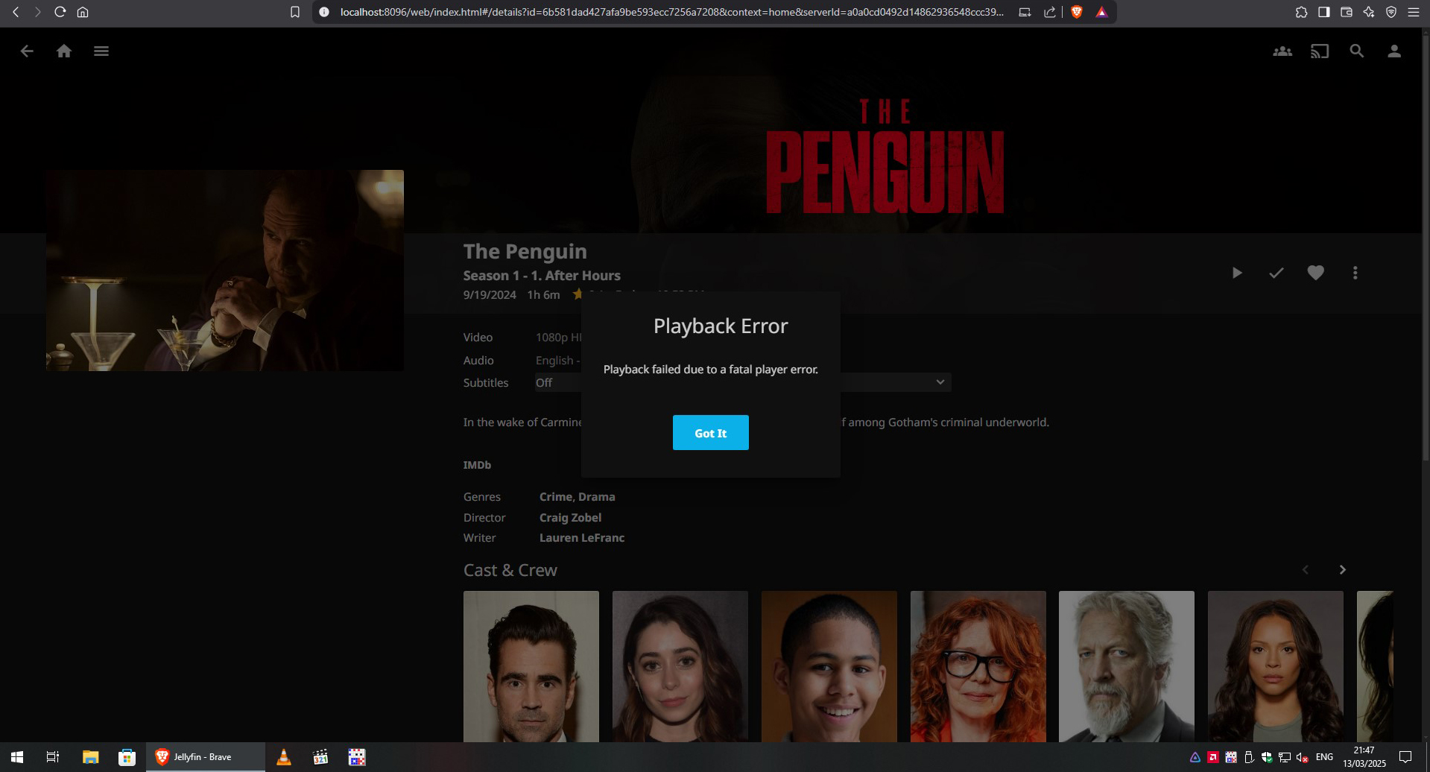Go back using Jellyfin back arrow
The width and height of the screenshot is (1430, 772).
27,51
